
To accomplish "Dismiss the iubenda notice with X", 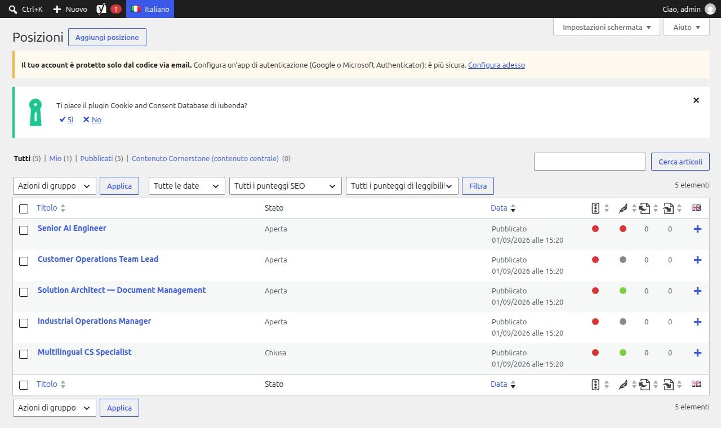I will coord(696,100).
